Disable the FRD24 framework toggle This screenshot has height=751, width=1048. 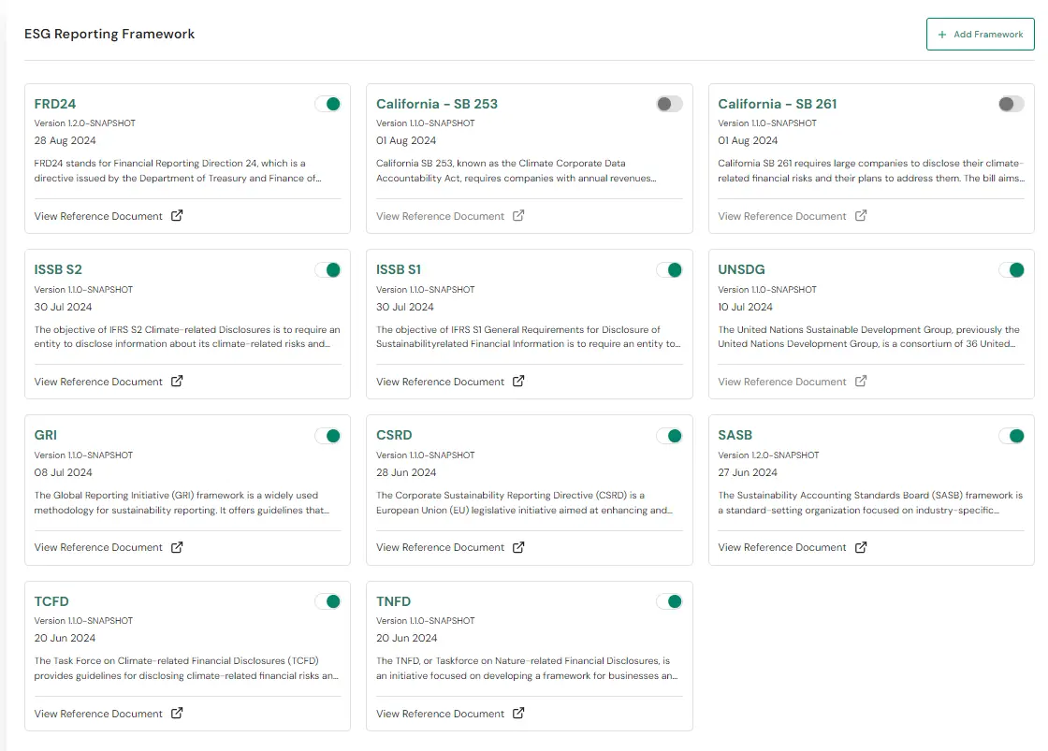(x=327, y=104)
